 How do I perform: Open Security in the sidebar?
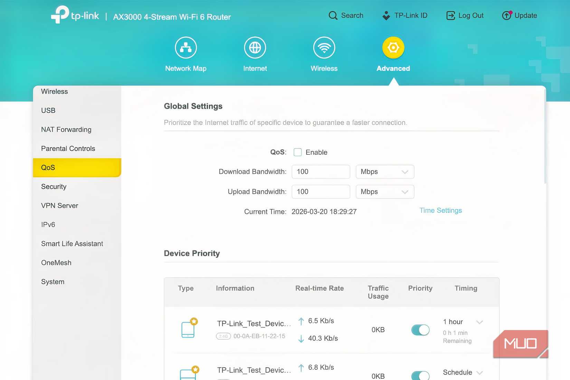77,187
